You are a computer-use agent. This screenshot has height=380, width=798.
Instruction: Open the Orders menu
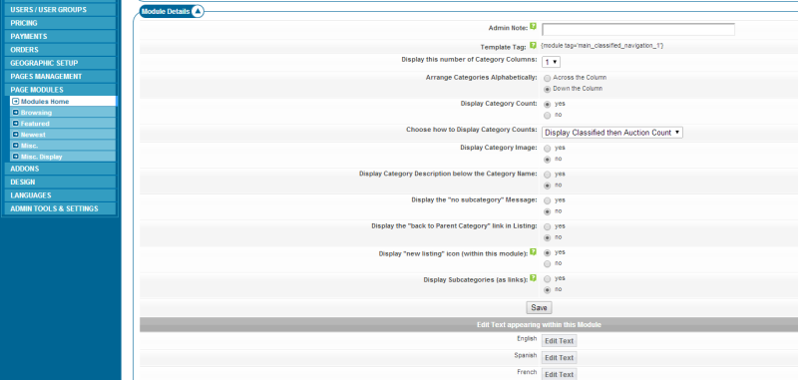pyautogui.click(x=59, y=49)
